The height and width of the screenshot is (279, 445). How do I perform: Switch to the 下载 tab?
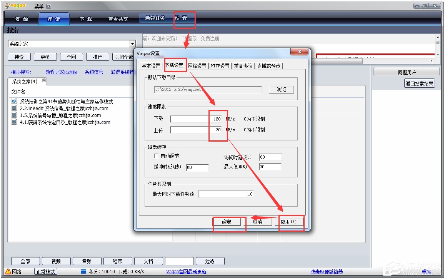[86, 19]
